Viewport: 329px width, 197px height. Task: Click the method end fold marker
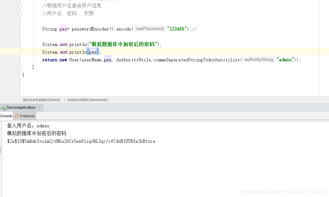(x=20, y=67)
